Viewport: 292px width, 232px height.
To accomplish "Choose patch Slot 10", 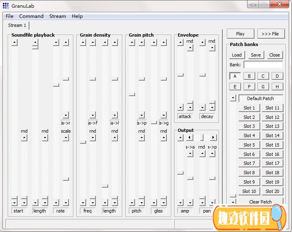I will point(249,191).
